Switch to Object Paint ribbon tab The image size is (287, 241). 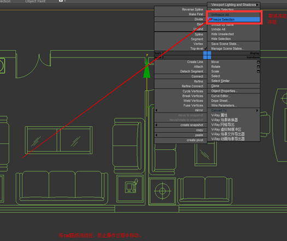35,1
